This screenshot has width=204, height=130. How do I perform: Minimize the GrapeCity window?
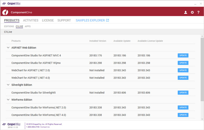click(195, 4)
